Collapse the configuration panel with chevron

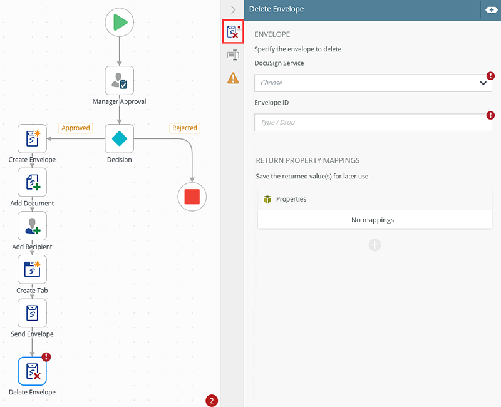click(x=233, y=10)
